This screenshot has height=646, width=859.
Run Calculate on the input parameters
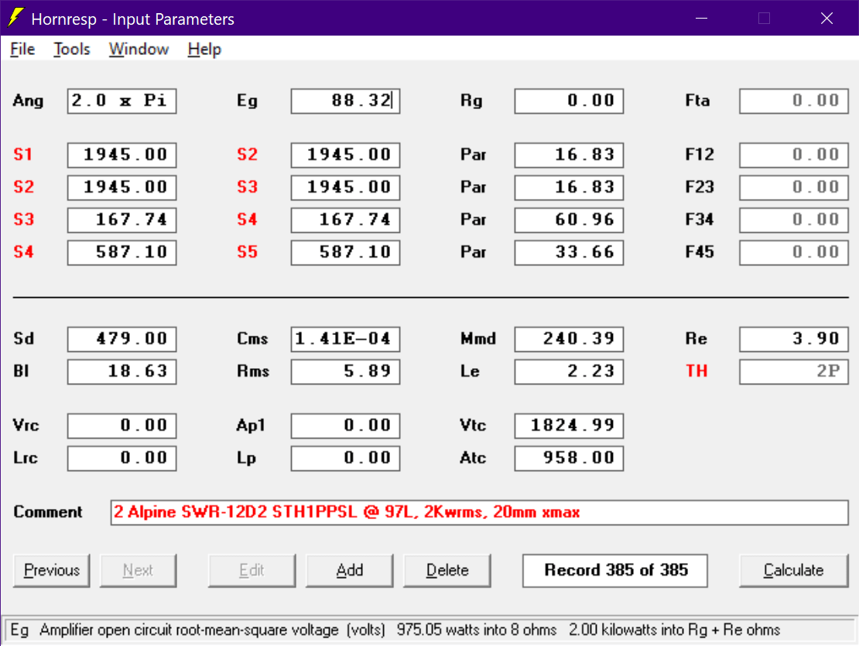(x=793, y=570)
